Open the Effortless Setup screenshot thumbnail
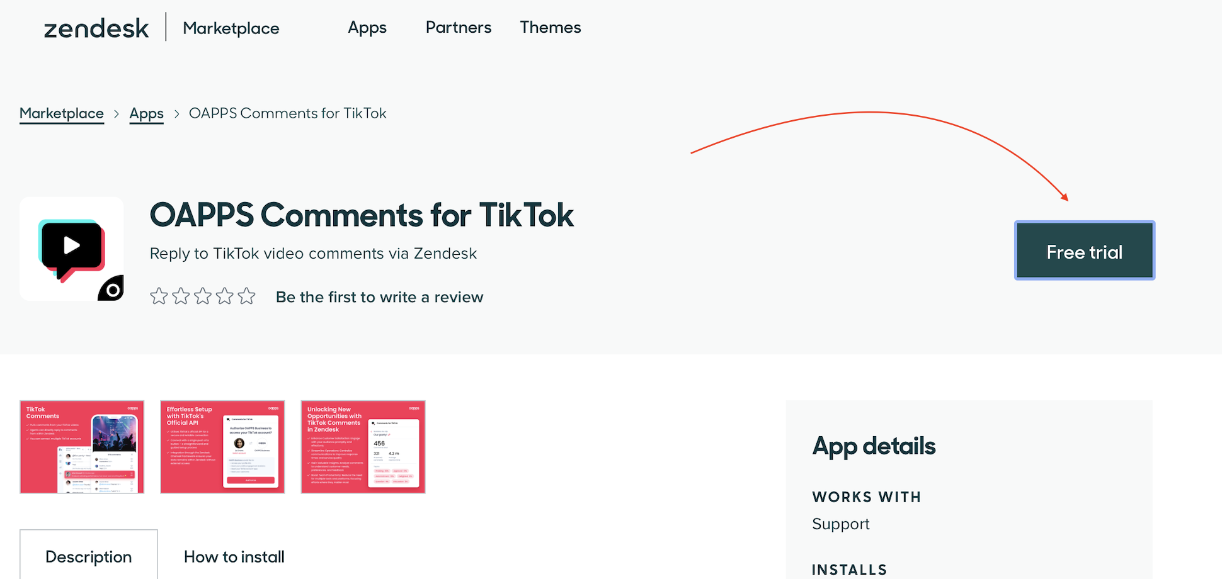The height and width of the screenshot is (579, 1222). point(222,447)
